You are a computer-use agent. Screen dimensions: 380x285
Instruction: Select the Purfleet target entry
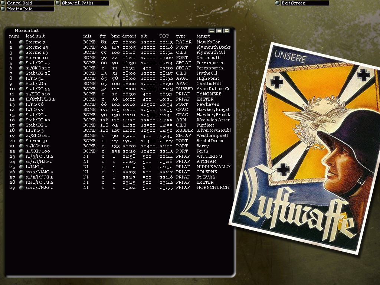[205, 125]
